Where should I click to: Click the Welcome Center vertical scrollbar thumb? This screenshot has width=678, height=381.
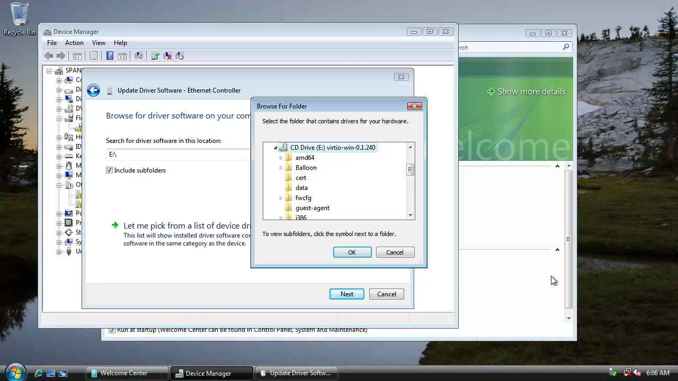568,239
